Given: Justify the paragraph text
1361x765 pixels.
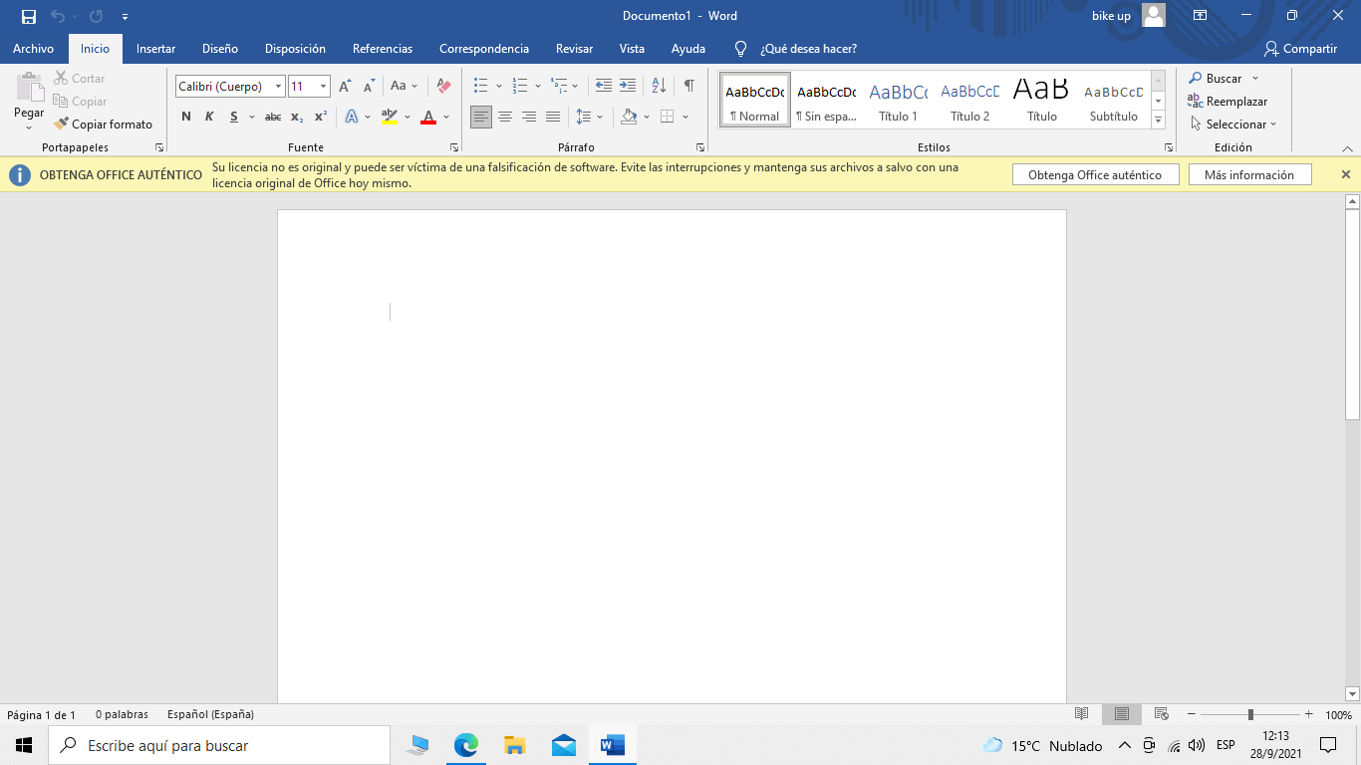Looking at the screenshot, I should tap(553, 117).
